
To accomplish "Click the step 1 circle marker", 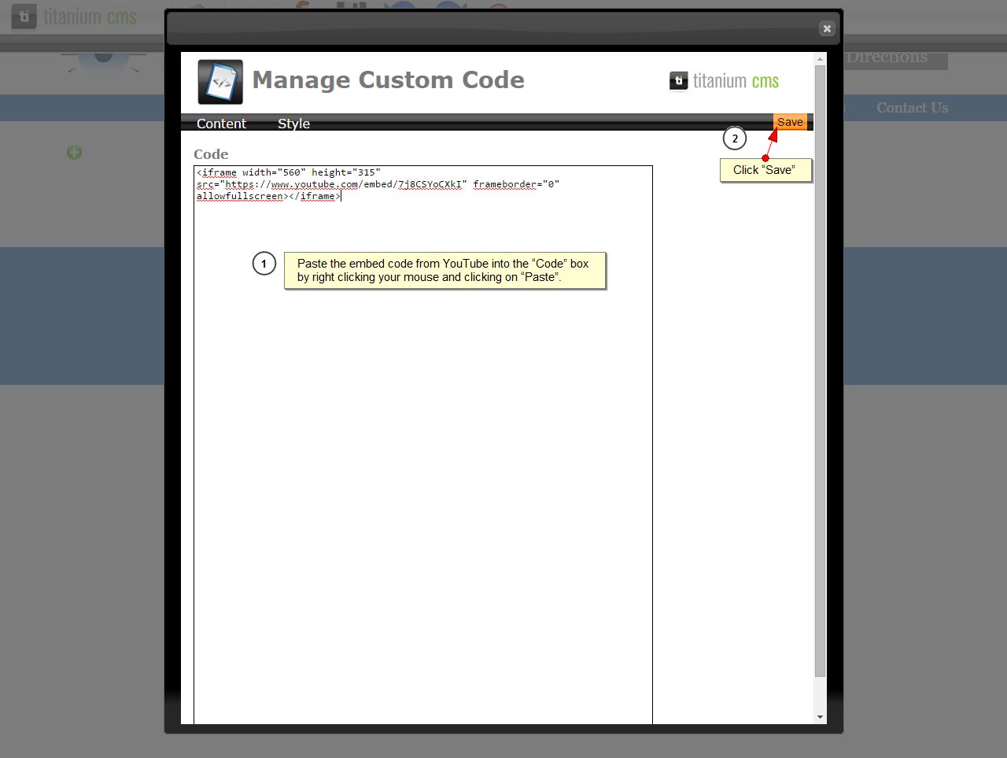I will point(264,264).
